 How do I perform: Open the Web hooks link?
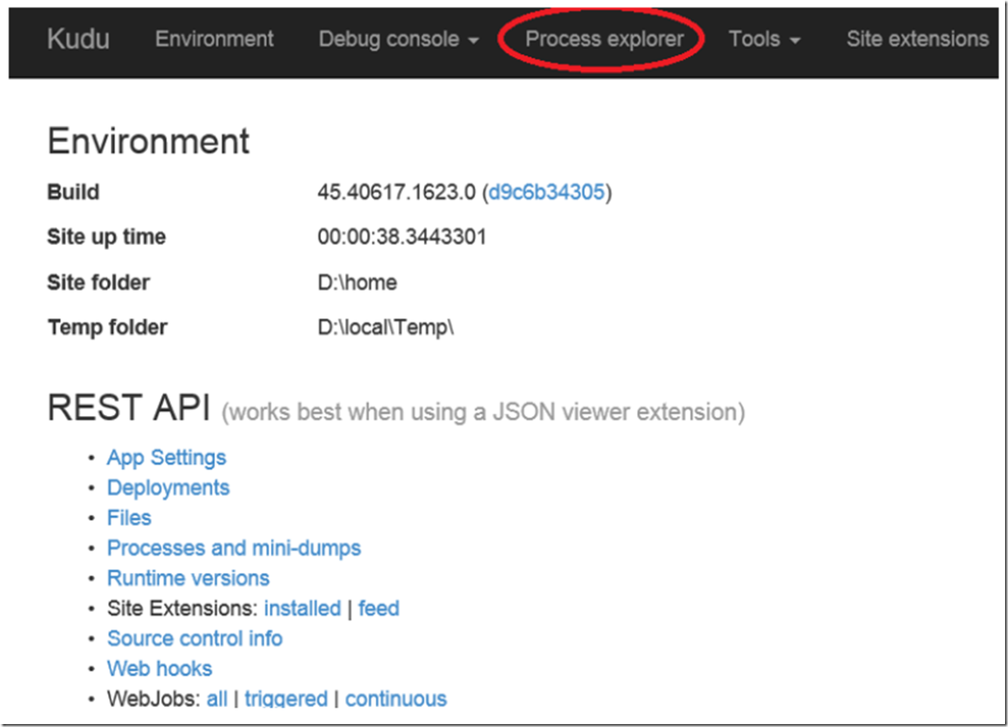click(x=160, y=669)
